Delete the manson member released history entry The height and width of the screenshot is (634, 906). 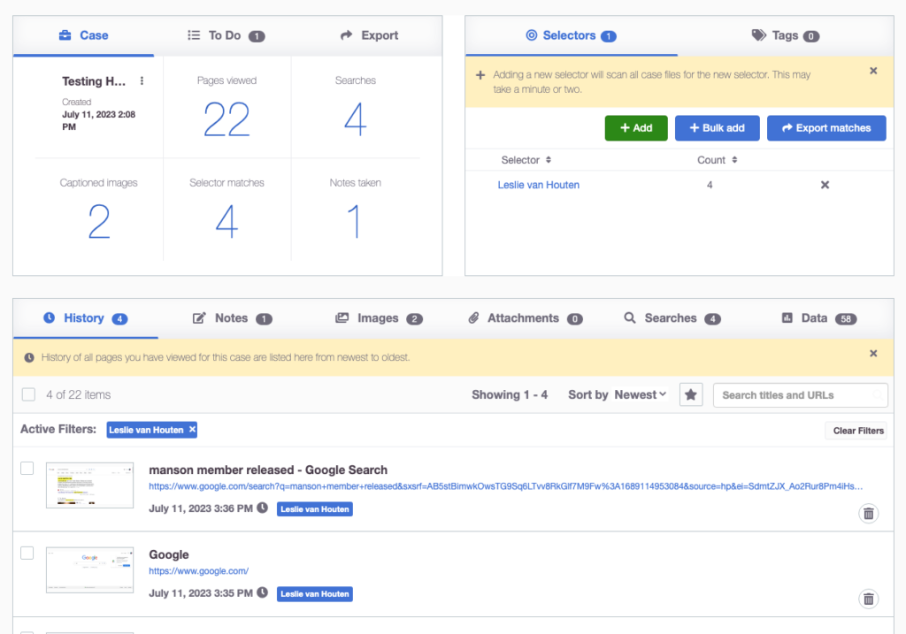[869, 513]
